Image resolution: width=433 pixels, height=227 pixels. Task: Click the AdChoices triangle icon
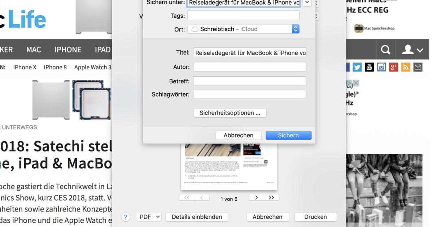coord(349,83)
